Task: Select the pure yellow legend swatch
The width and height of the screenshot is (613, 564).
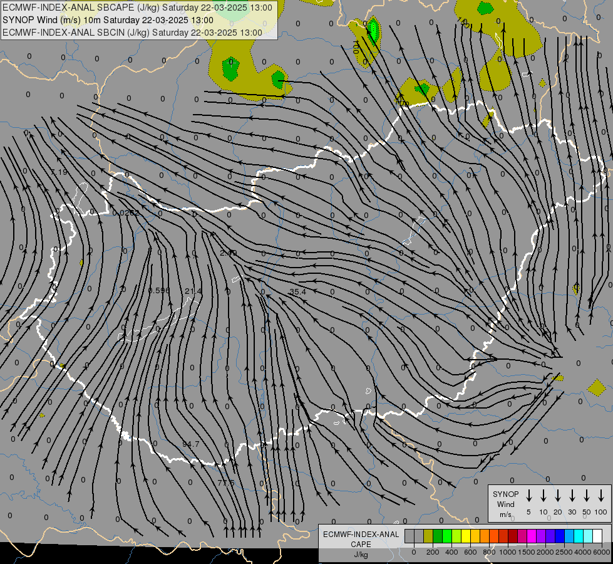Action: point(466,536)
